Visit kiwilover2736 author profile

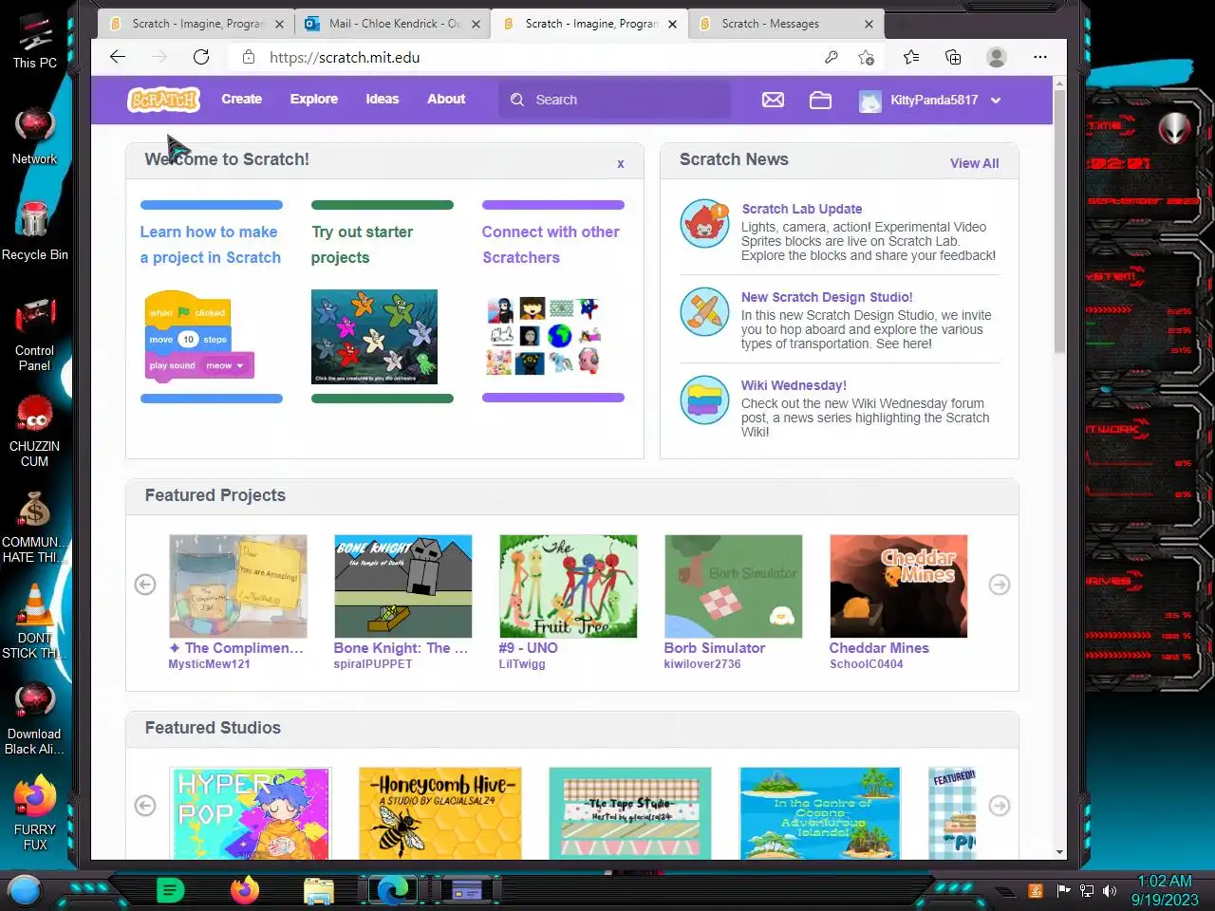[702, 664]
